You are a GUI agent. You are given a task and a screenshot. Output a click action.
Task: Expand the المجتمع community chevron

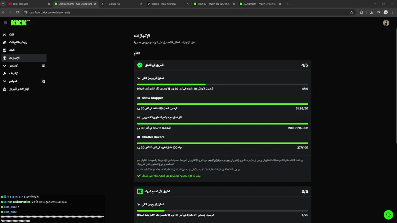tap(4, 81)
